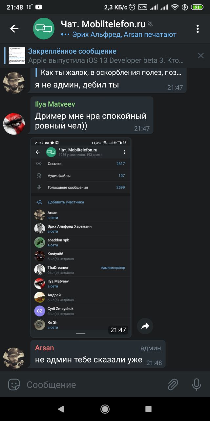Open Ilya Matveev's profile from name

(55, 104)
